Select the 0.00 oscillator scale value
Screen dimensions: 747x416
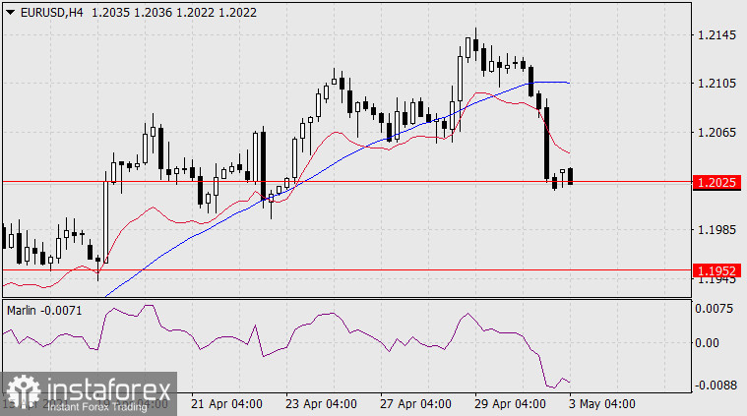[x=707, y=342]
